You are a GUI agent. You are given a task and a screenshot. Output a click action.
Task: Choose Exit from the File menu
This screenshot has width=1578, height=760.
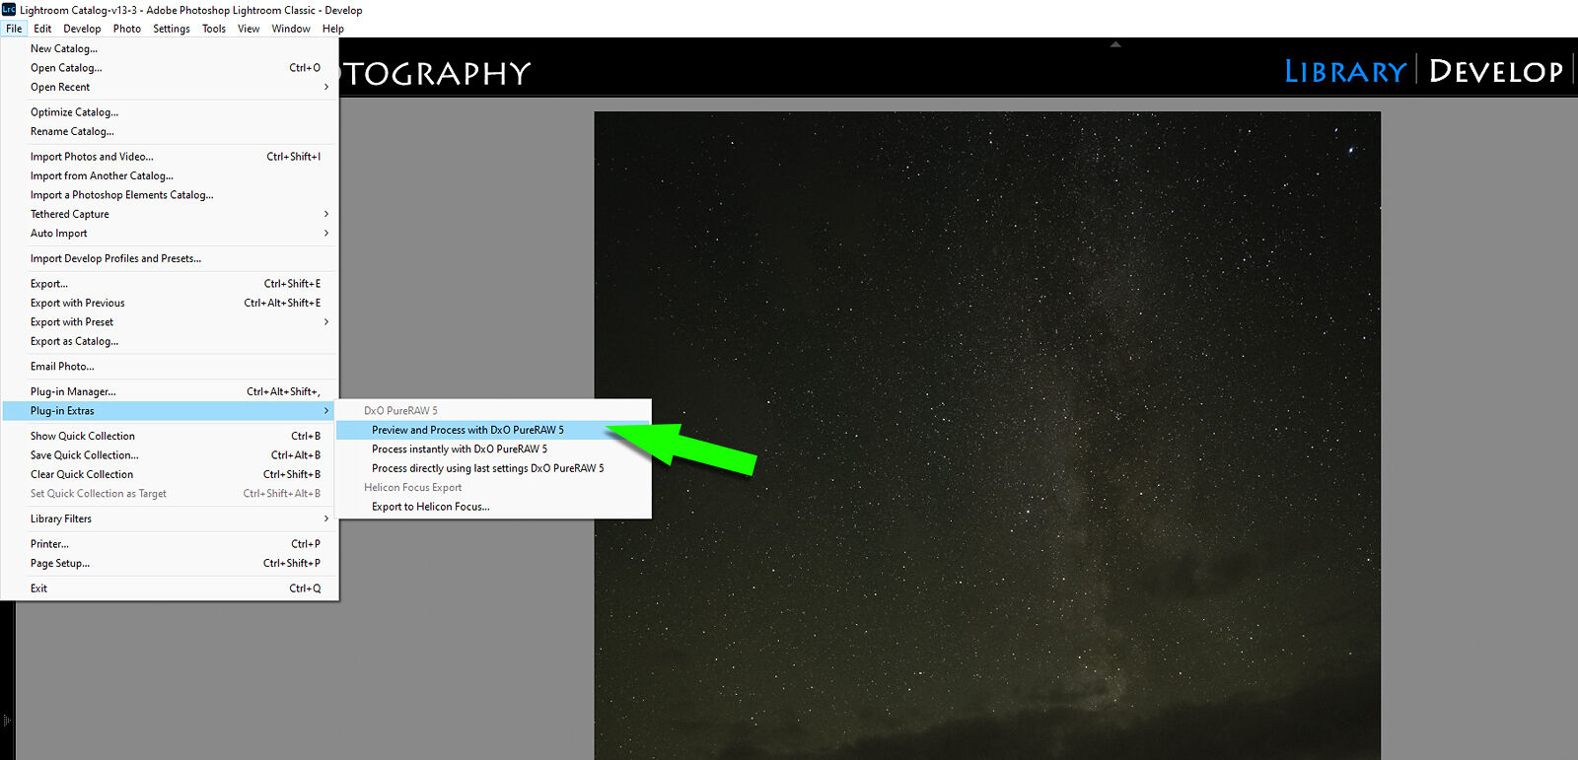[170, 588]
